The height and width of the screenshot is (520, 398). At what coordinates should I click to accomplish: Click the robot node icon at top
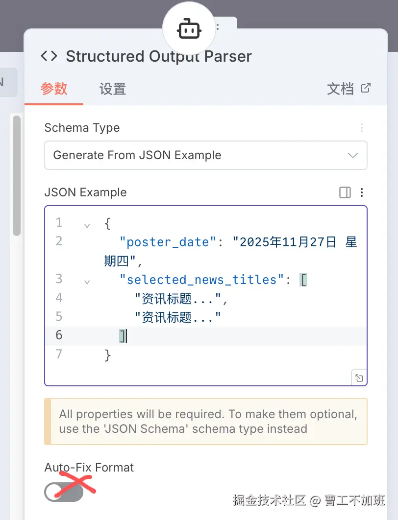pyautogui.click(x=189, y=30)
